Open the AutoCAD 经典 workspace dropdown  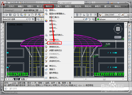tap(27, 19)
